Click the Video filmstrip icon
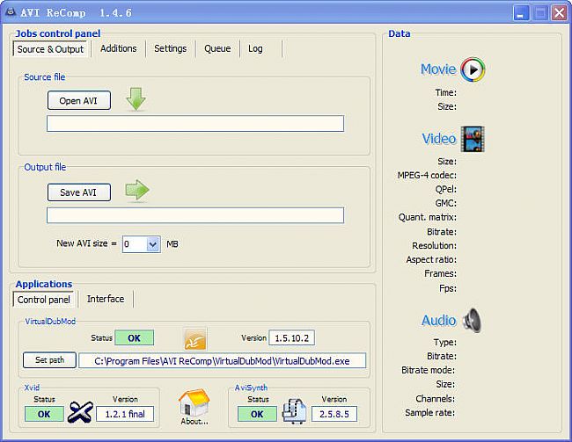This screenshot has width=572, height=442. pos(473,139)
